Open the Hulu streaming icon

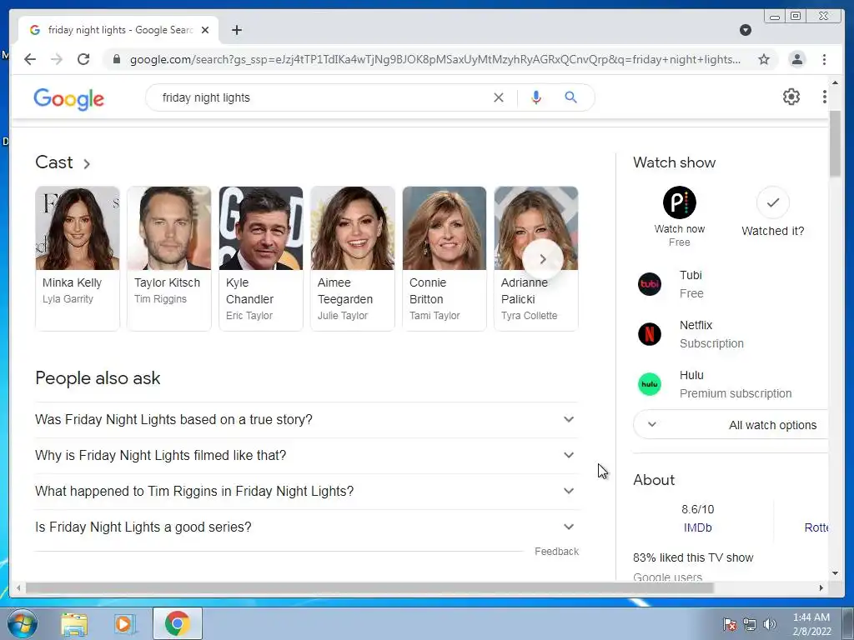click(x=649, y=384)
